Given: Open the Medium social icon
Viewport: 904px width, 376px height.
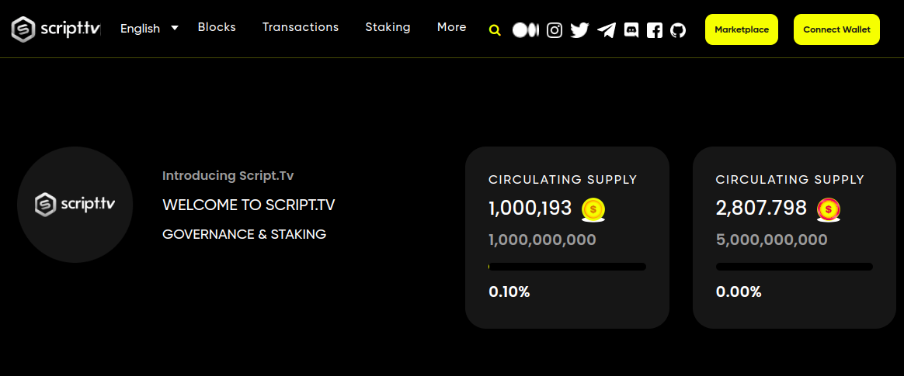Looking at the screenshot, I should [526, 30].
